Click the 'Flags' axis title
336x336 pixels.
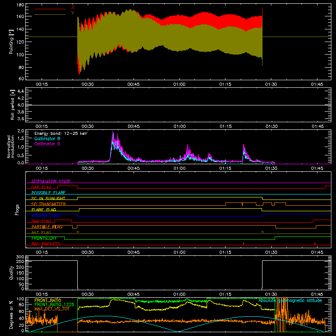(x=17, y=210)
